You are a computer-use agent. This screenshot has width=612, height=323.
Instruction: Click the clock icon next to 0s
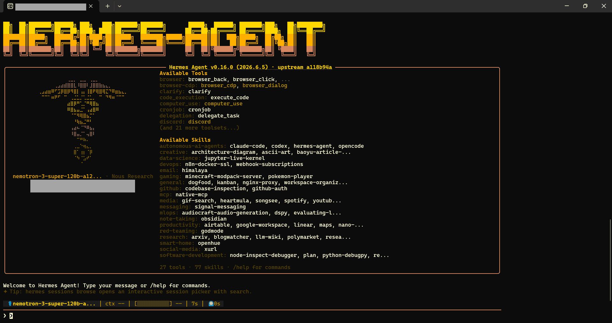click(x=211, y=304)
